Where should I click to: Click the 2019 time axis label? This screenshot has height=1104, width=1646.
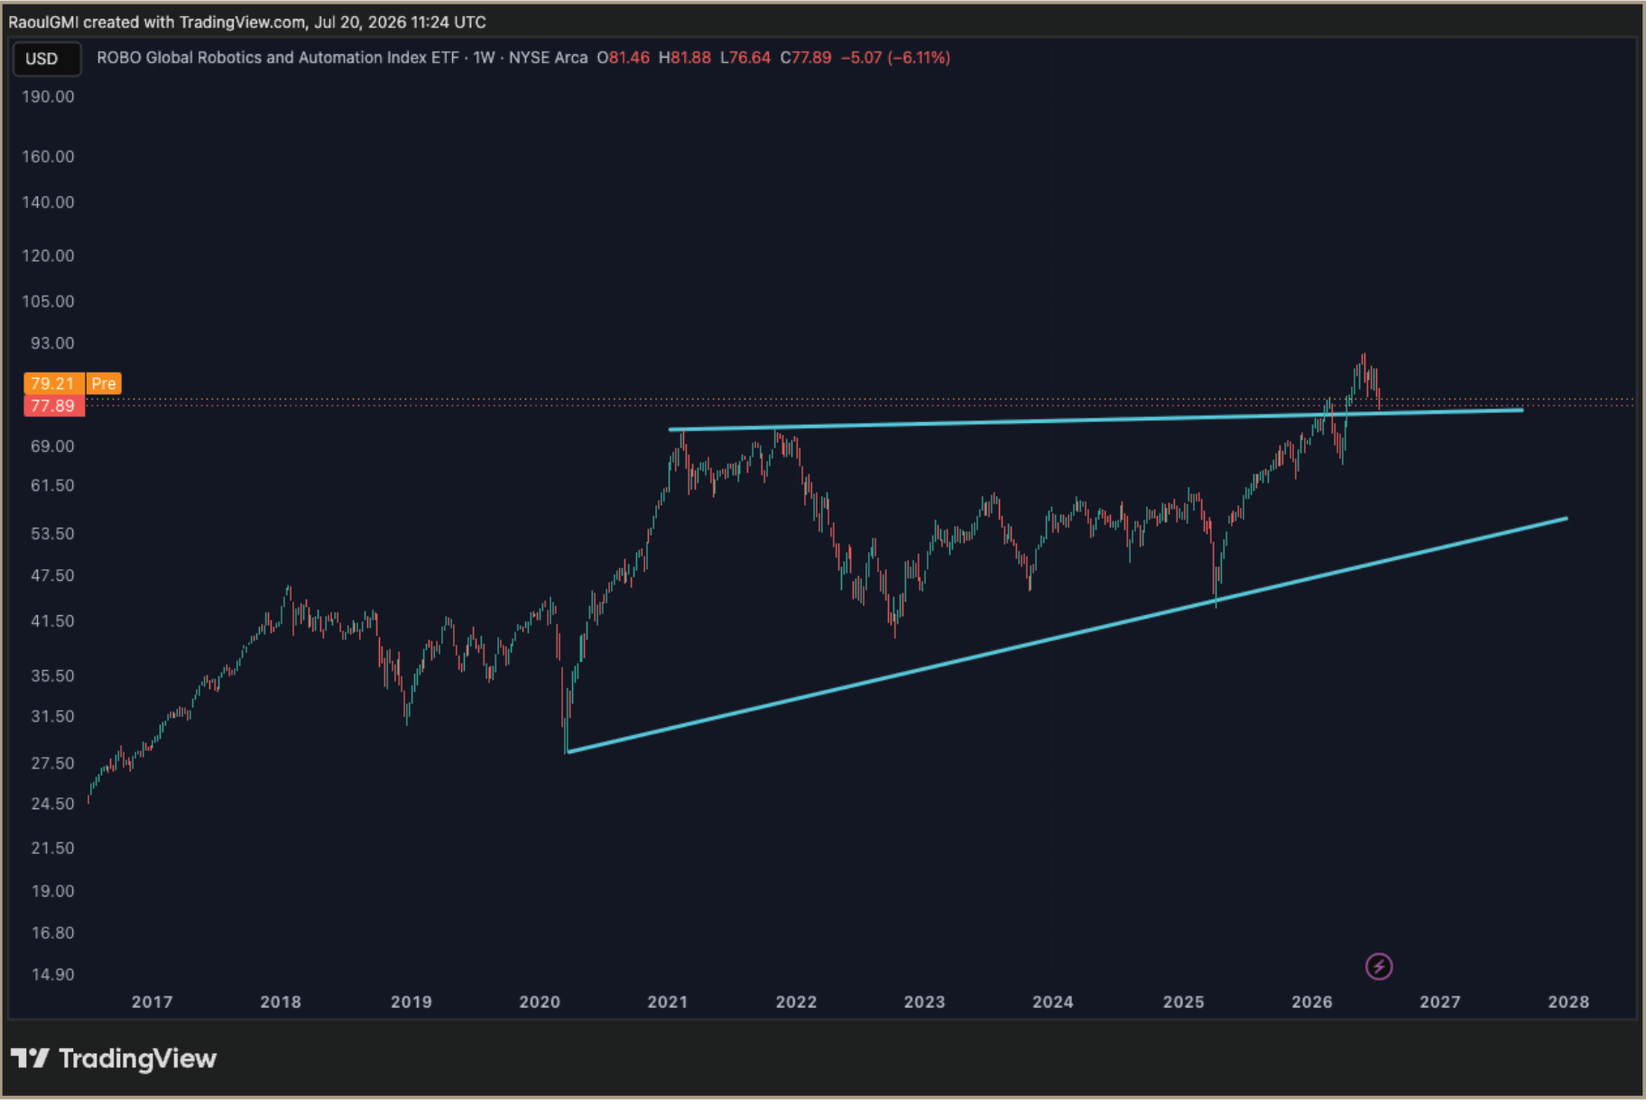411,1002
